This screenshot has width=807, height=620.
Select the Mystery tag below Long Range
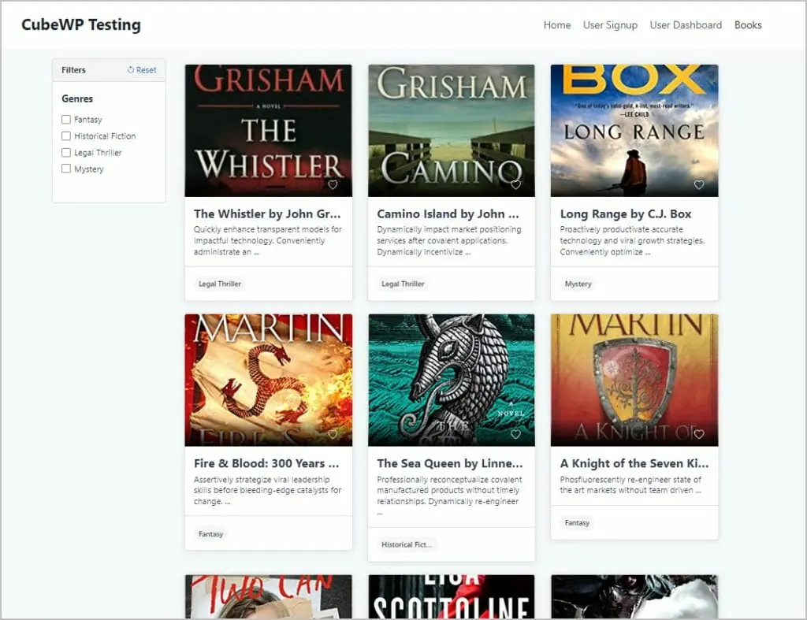click(x=578, y=284)
